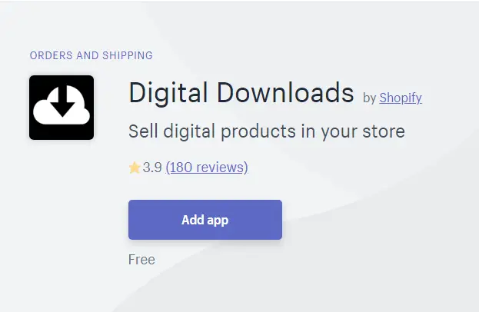
Task: Click the yellow star rating icon
Action: point(135,168)
